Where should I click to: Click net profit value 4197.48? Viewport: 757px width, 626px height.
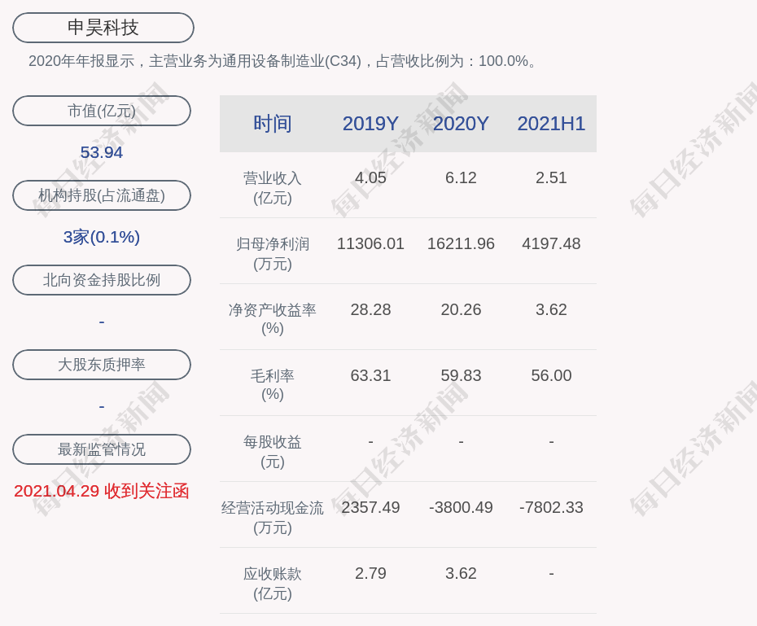[551, 243]
